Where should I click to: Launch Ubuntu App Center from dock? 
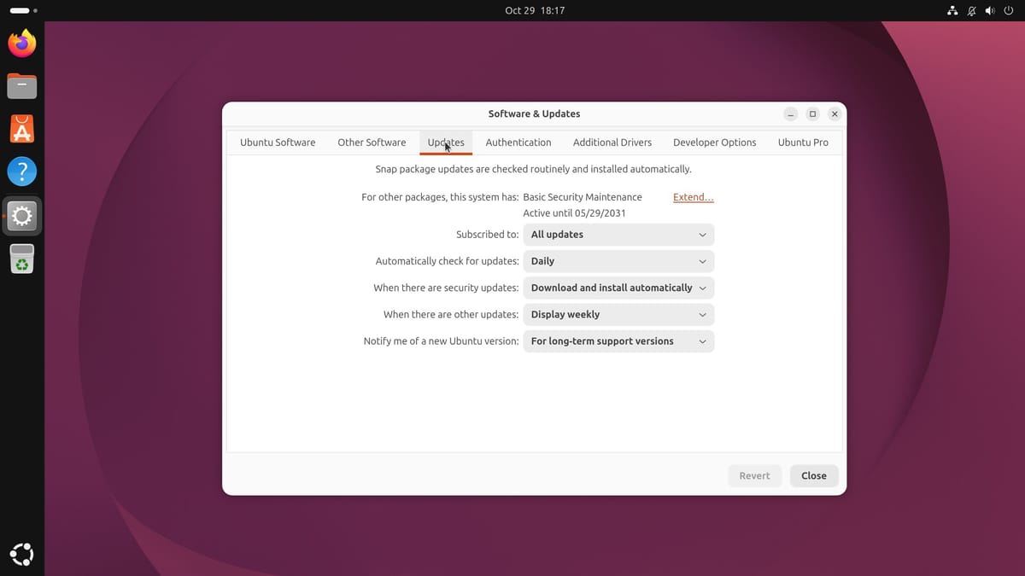click(22, 129)
